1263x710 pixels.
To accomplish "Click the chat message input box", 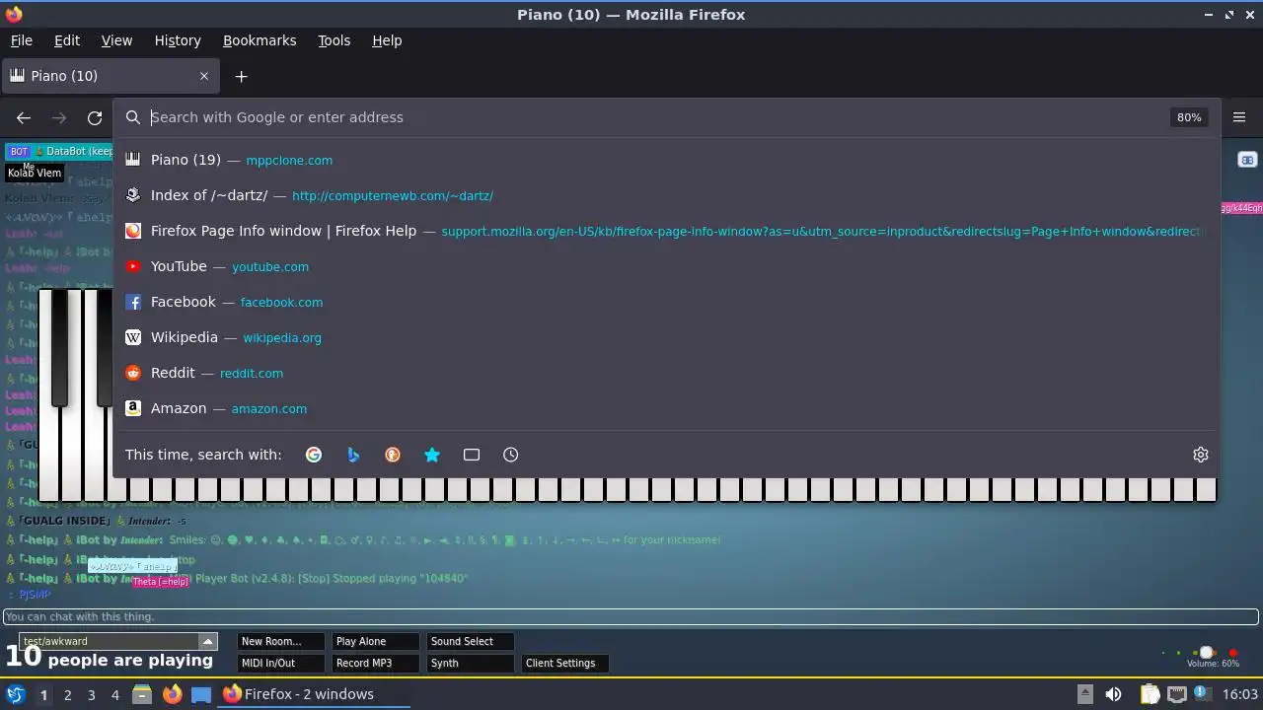I will click(631, 617).
